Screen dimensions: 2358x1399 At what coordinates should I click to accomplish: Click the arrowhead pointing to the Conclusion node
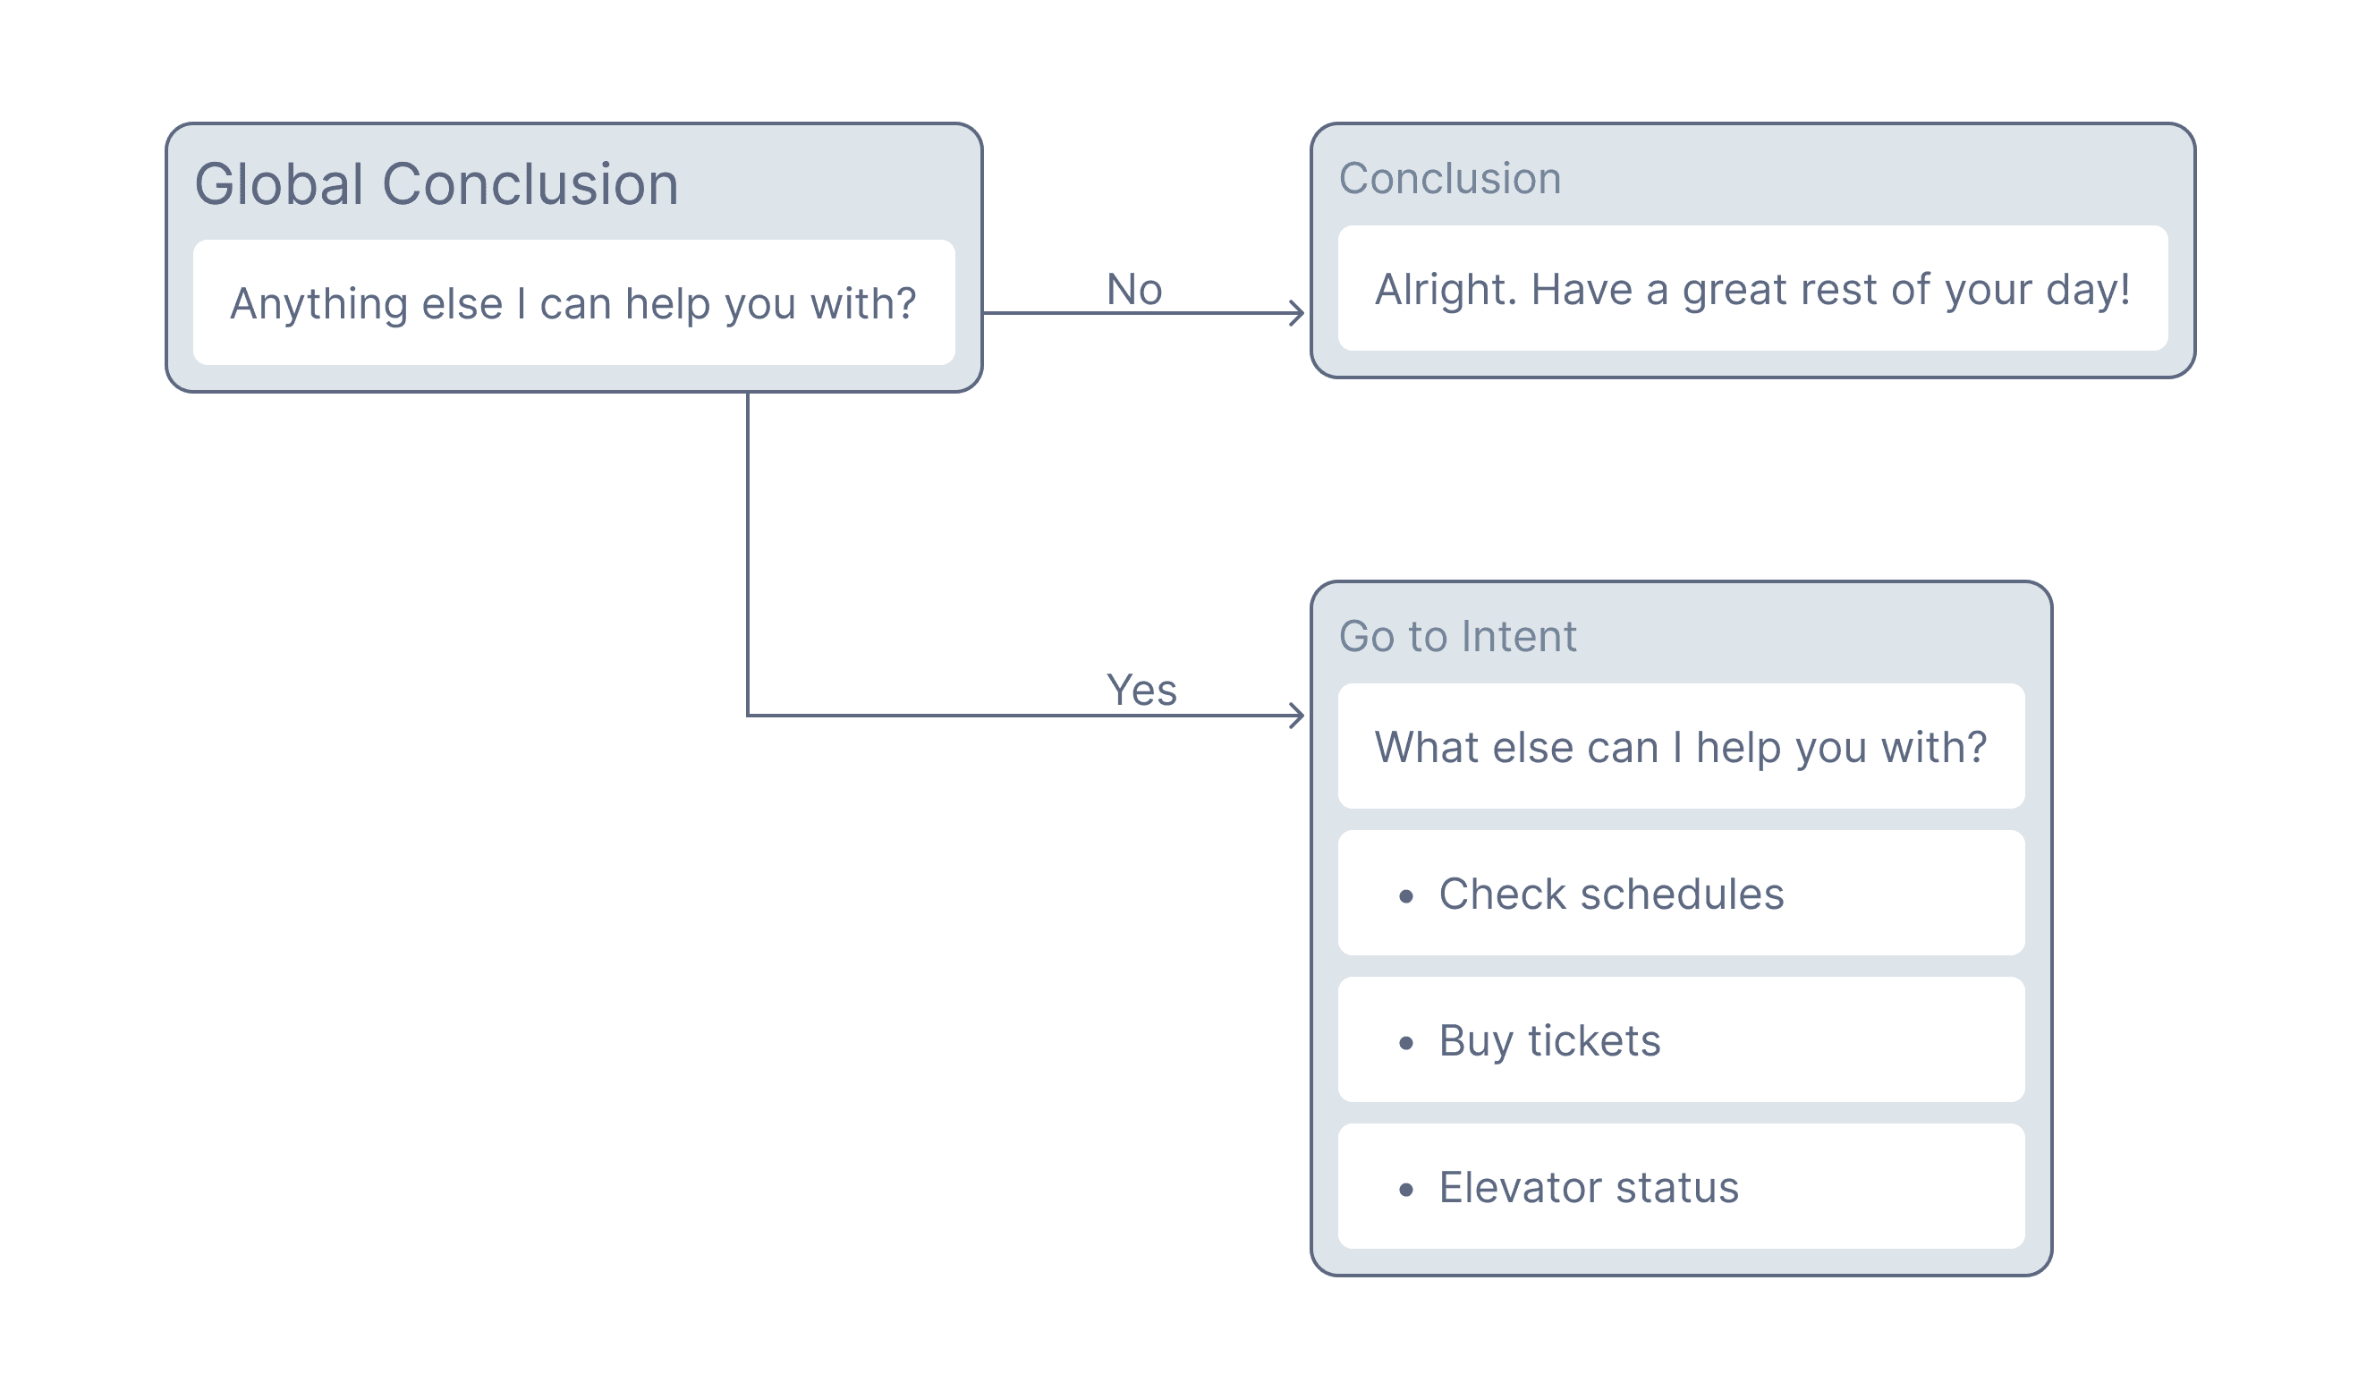(1298, 313)
